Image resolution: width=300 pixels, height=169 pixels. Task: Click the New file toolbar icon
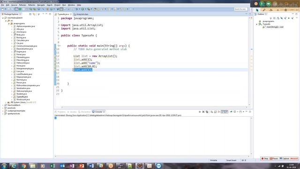tap(3, 9)
